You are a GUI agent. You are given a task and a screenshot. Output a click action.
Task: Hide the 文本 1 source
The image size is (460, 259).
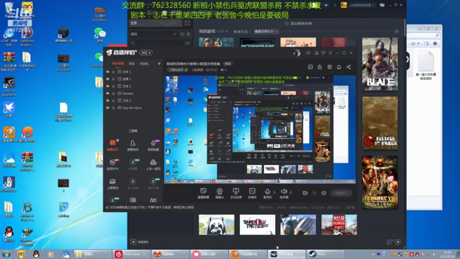pos(108,71)
